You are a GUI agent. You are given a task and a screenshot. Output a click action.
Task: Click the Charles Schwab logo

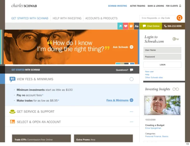24,5
